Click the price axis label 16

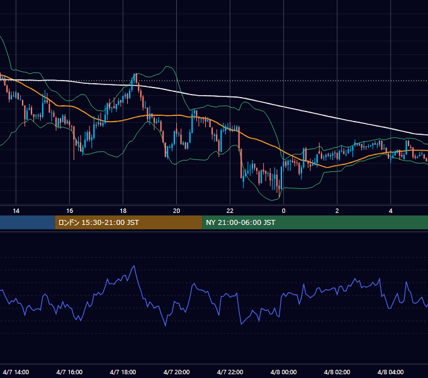click(x=70, y=211)
